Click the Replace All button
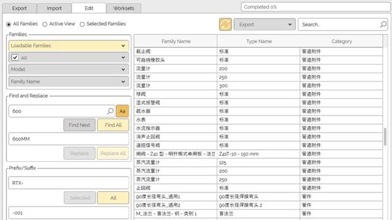This screenshot has width=392, height=220. click(x=113, y=153)
